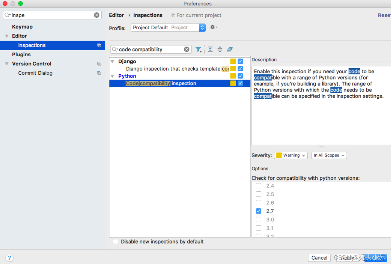Click the expand all inspections icon
391x264 pixels.
pos(210,49)
